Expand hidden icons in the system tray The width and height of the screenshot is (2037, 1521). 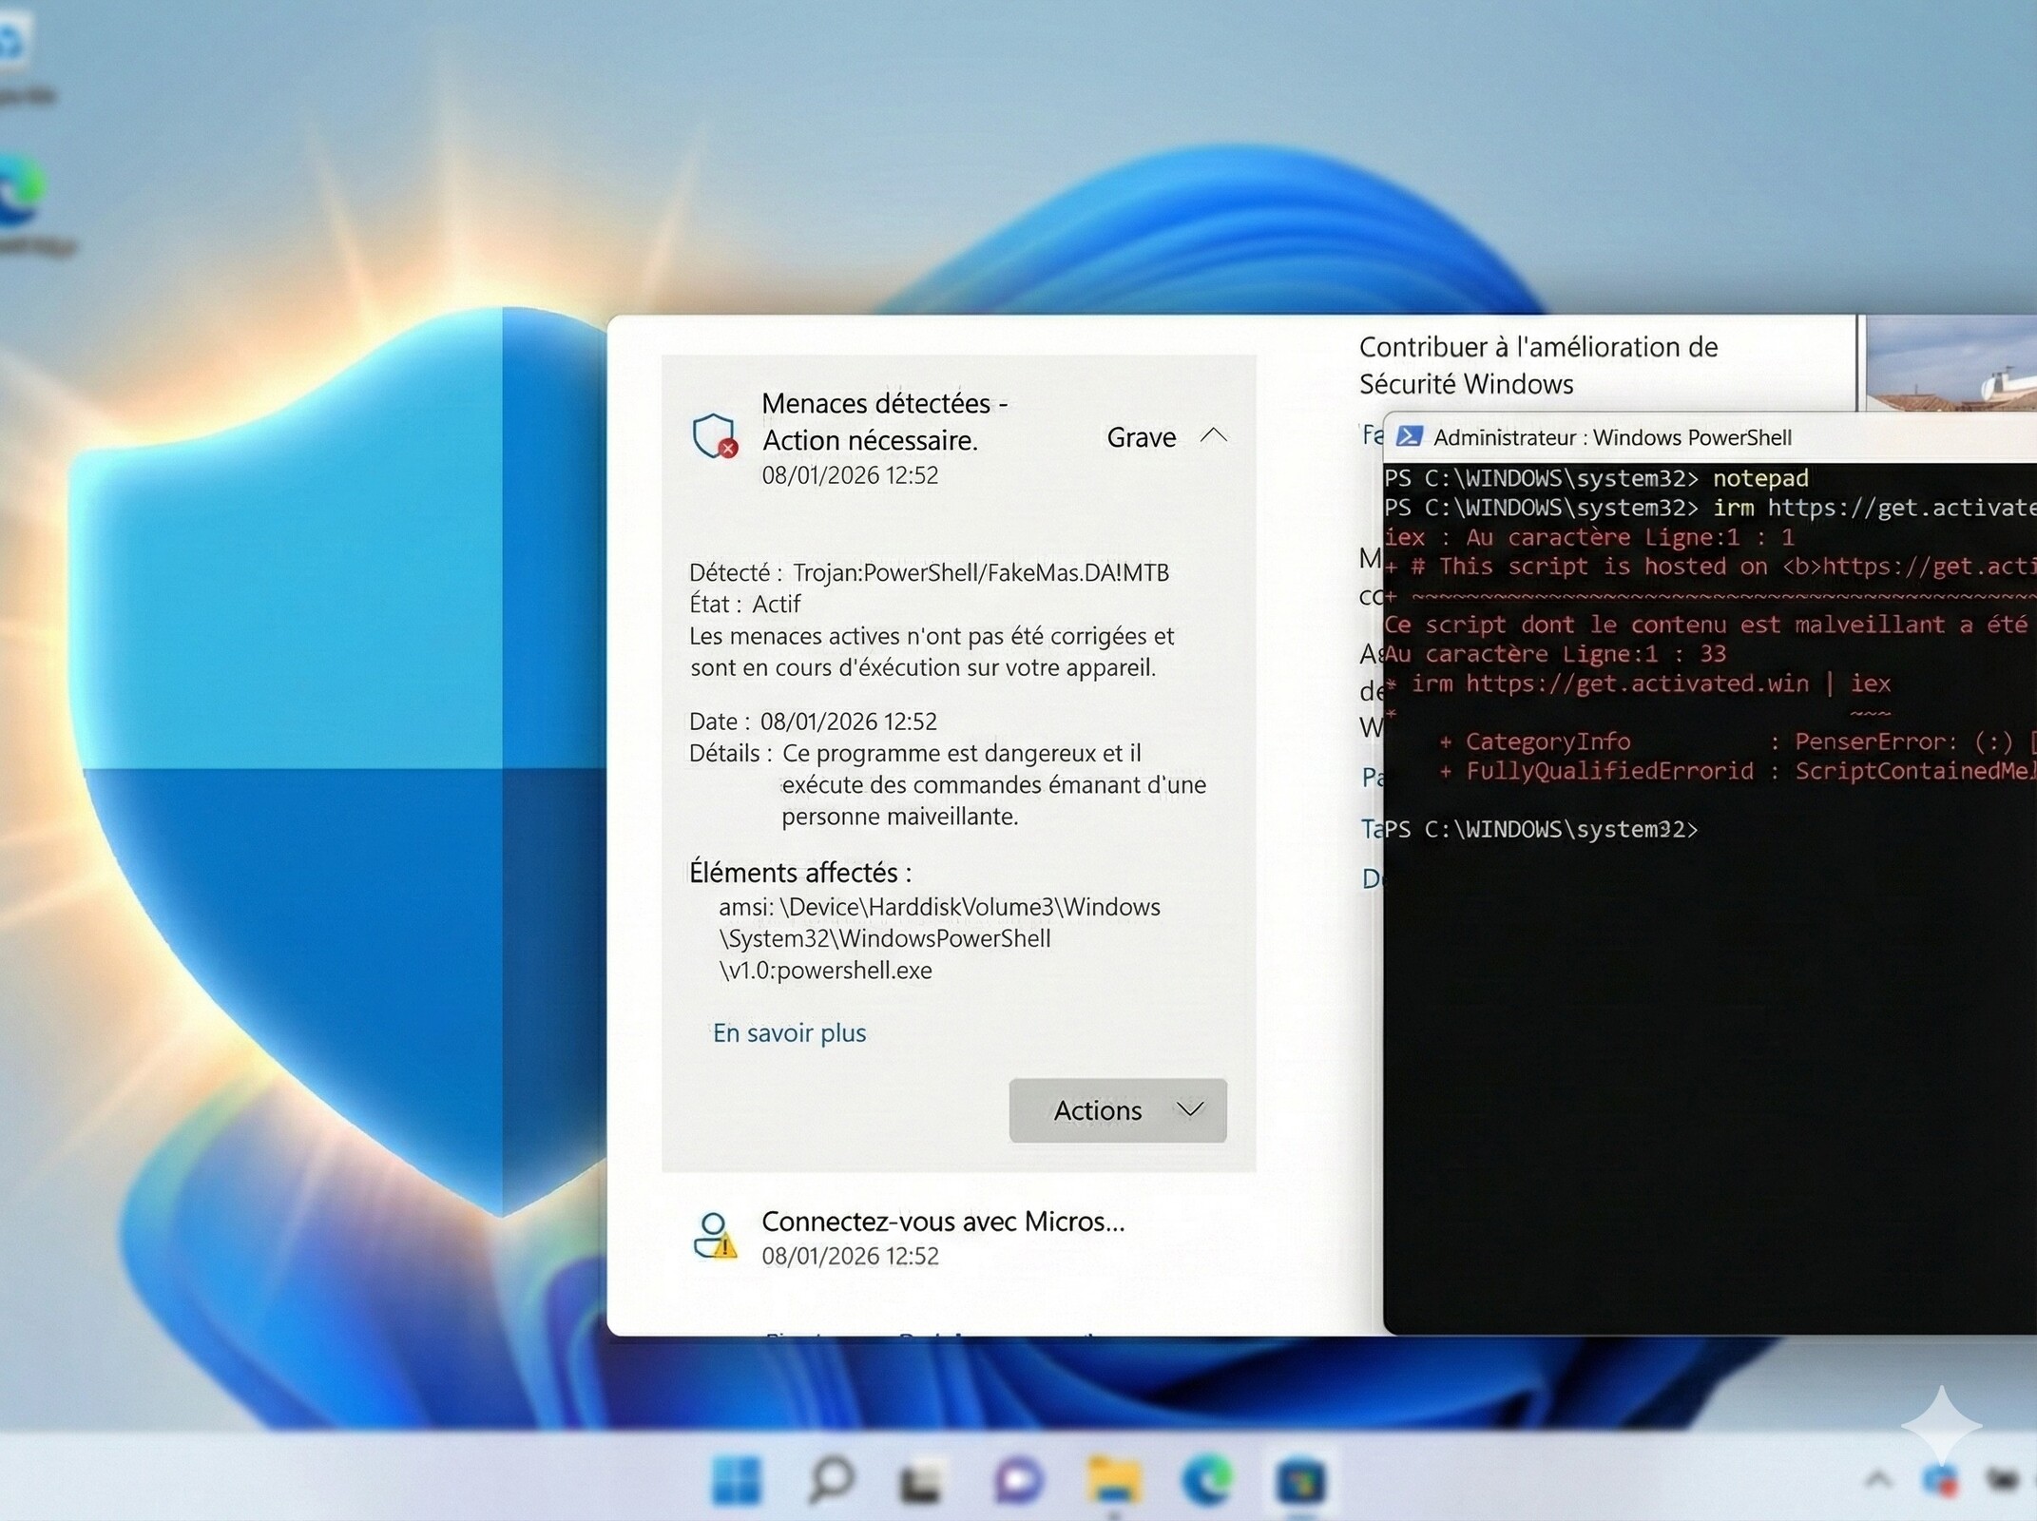tap(1878, 1477)
